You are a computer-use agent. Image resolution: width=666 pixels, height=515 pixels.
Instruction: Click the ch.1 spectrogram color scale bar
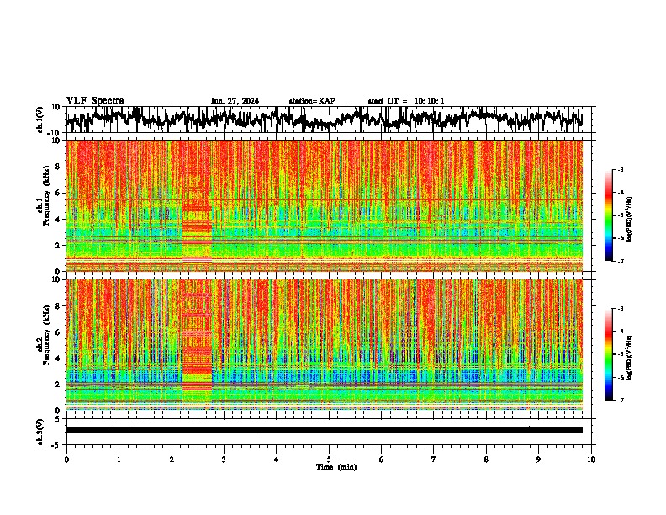coord(609,215)
